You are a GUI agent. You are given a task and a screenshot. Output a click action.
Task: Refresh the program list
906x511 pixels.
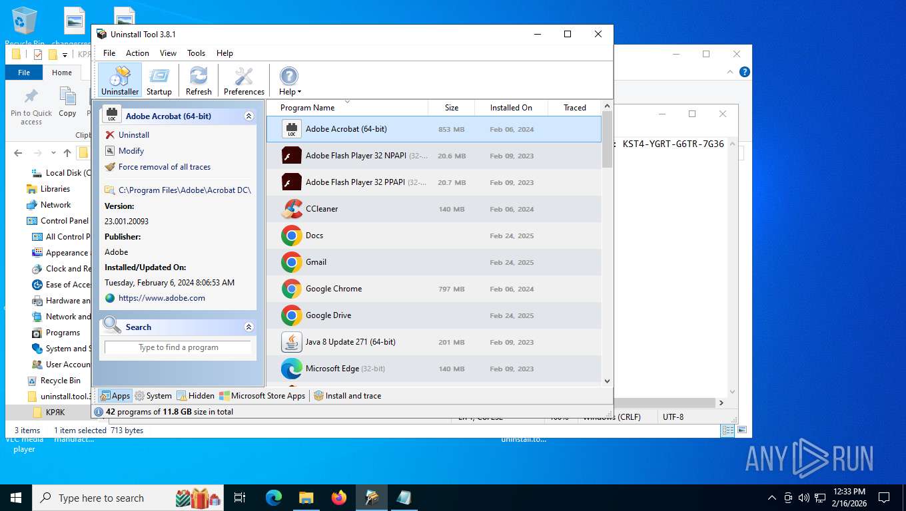[x=199, y=81]
